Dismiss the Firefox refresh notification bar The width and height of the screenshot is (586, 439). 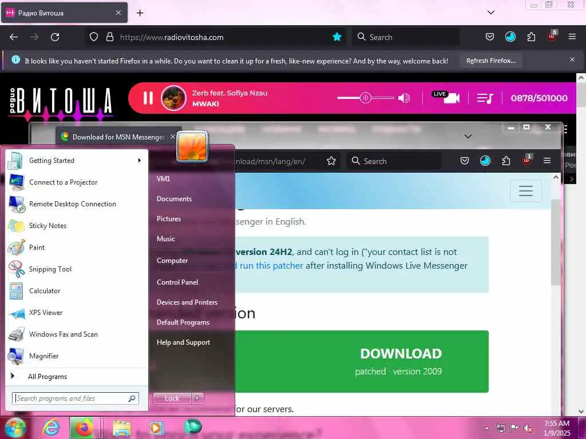[x=572, y=59]
